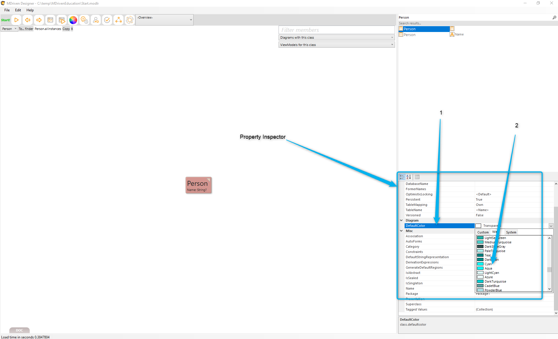558x339 pixels.
Task: Click the Copy button
Action: pos(66,29)
